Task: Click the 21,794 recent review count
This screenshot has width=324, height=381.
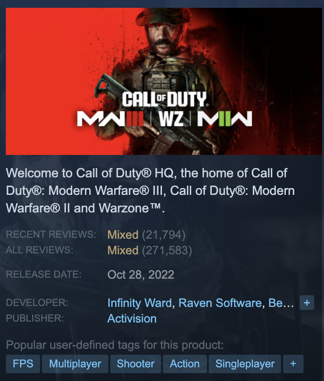Action: point(163,235)
